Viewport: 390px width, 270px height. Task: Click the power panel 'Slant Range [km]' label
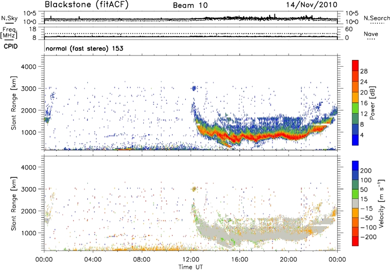pos(14,103)
